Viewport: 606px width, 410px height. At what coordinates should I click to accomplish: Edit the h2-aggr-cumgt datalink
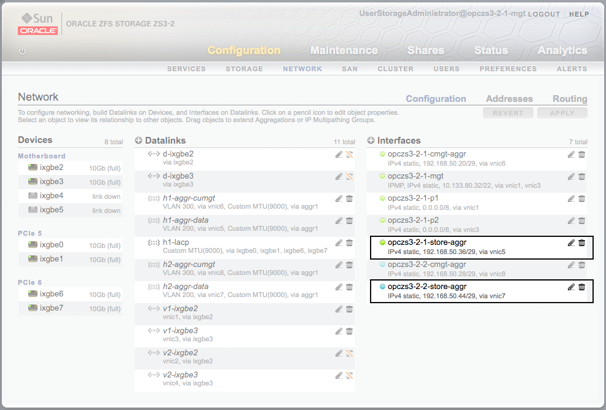click(339, 265)
